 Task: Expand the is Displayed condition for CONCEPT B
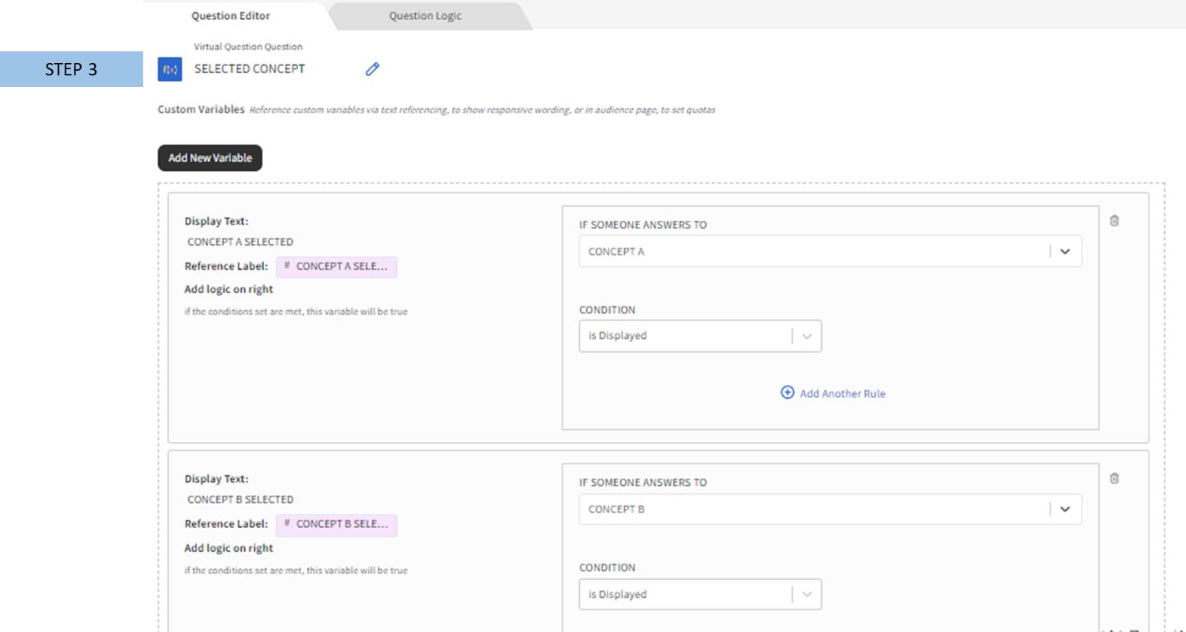(x=700, y=594)
